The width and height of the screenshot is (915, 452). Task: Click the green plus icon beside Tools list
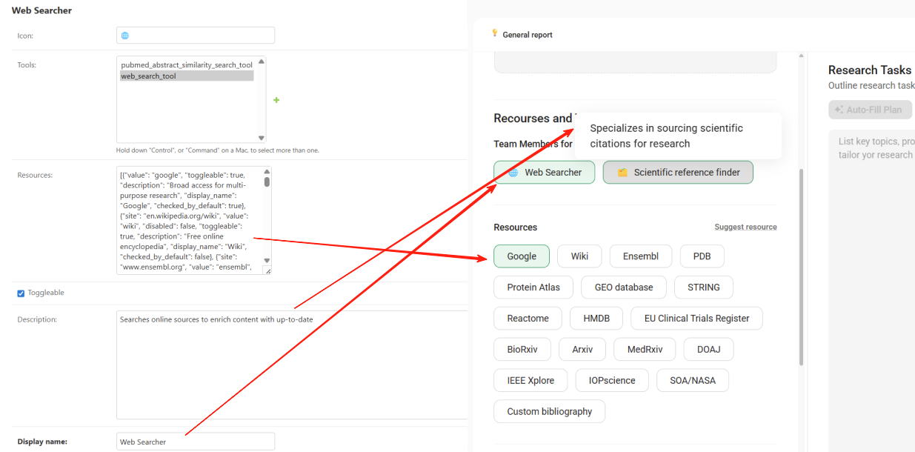point(276,100)
